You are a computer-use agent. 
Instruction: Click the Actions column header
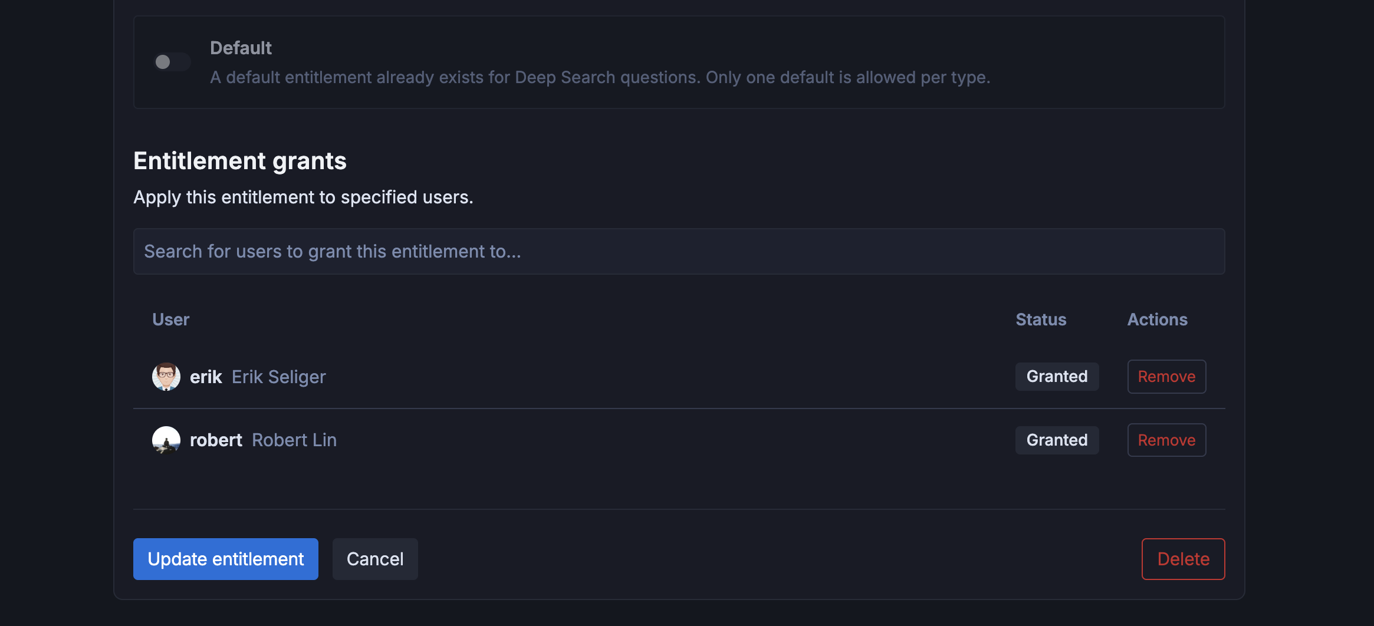click(1158, 319)
